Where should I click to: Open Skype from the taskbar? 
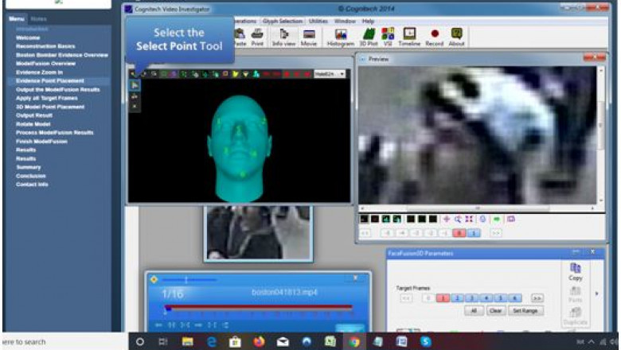click(x=426, y=342)
